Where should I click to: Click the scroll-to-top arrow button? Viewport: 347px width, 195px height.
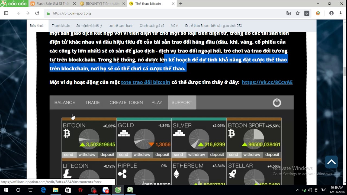tap(331, 162)
